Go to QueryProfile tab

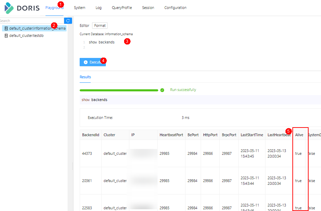[x=122, y=8]
